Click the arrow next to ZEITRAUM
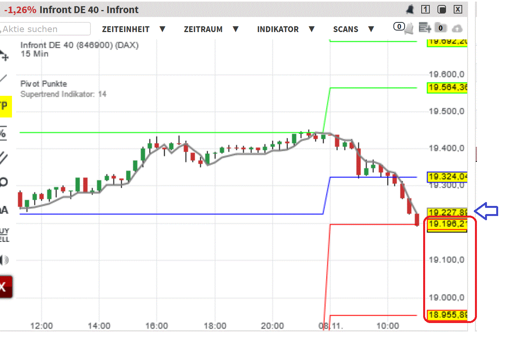This screenshot has height=352, width=531. tap(236, 29)
